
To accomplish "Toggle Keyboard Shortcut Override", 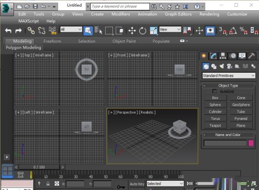I will click(210, 31).
